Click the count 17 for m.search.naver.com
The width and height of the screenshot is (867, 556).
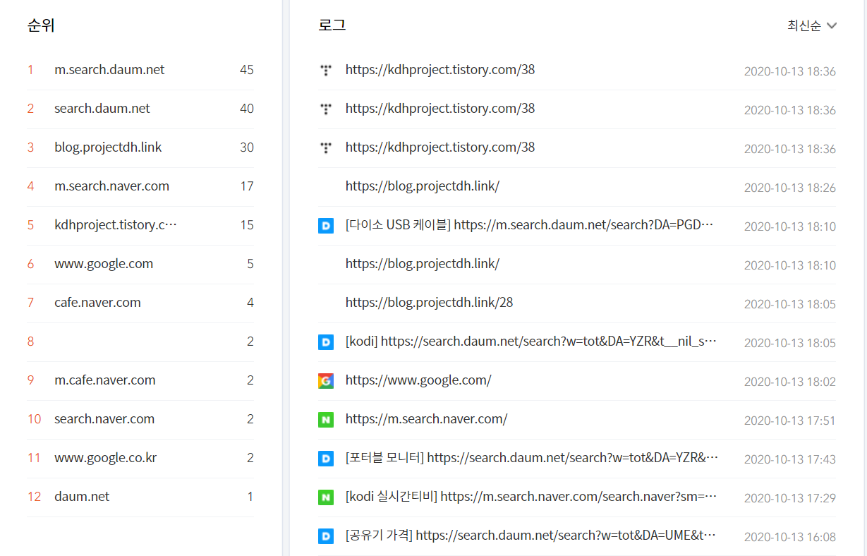[x=247, y=186]
